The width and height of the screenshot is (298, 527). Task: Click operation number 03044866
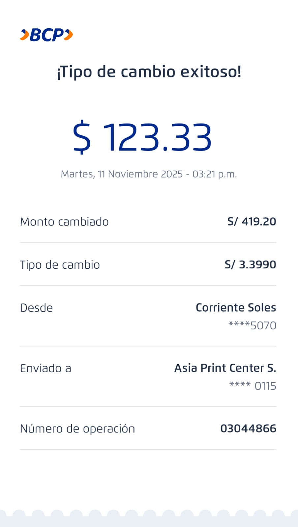pos(248,429)
